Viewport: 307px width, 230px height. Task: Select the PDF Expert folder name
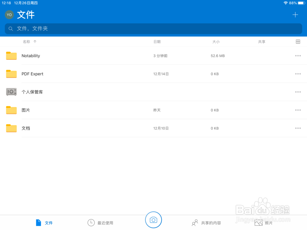tap(32, 74)
